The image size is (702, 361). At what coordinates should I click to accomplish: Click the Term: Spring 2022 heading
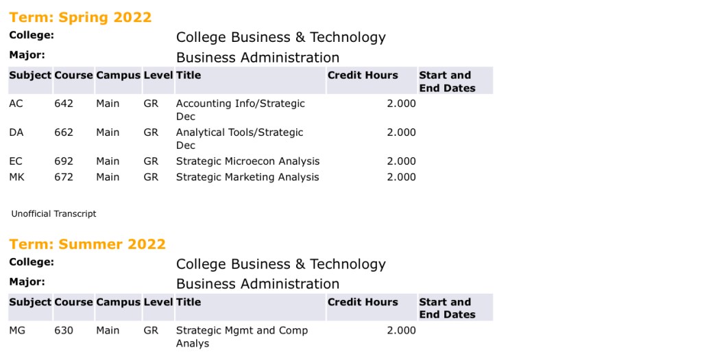80,17
